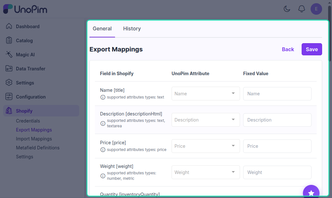
Task: Open Shopify Credentials page
Action: pos(28,121)
